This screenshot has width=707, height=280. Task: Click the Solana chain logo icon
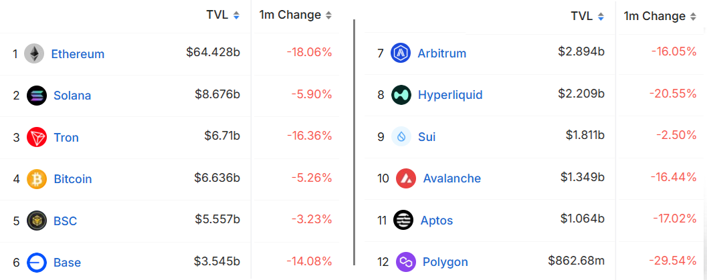(37, 96)
